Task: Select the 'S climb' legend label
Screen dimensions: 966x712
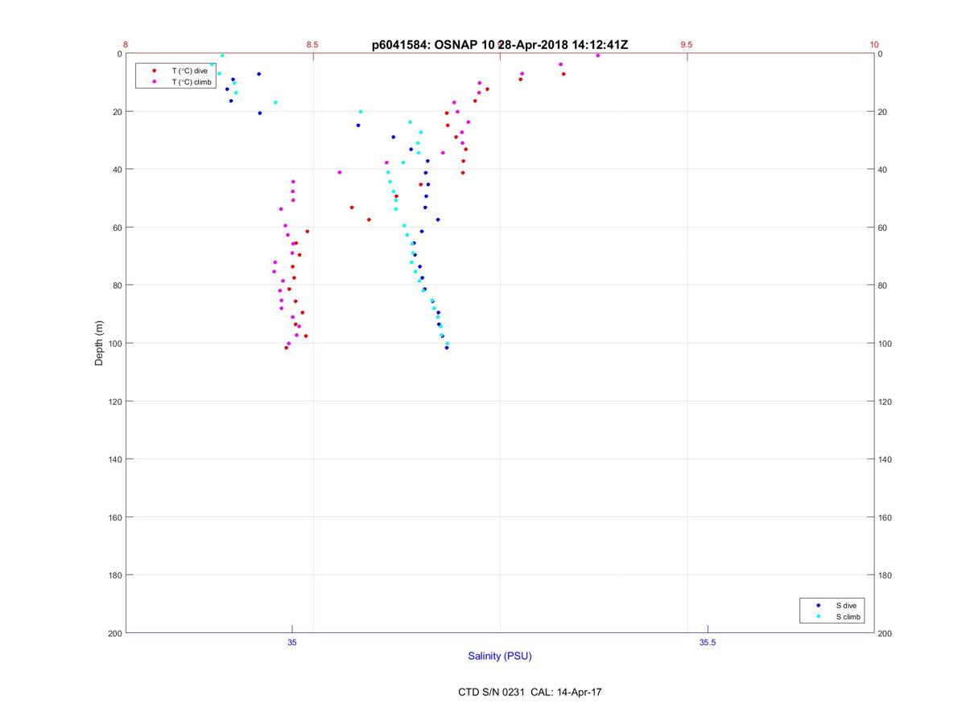Action: [848, 616]
